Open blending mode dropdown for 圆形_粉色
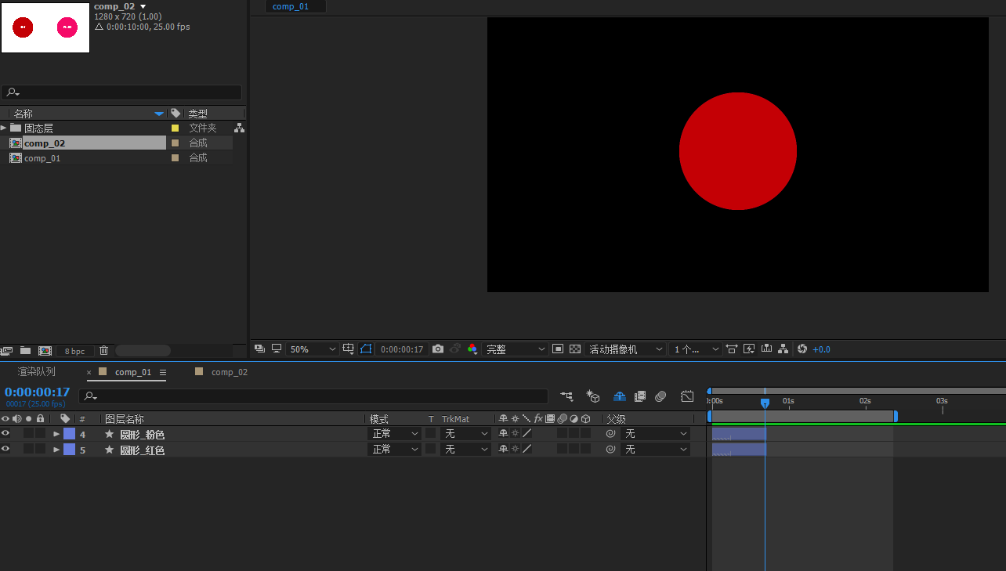 (x=395, y=433)
